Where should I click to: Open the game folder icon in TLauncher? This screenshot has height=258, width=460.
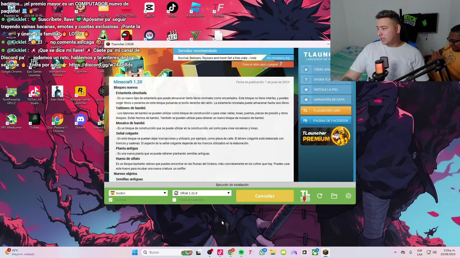tap(334, 196)
